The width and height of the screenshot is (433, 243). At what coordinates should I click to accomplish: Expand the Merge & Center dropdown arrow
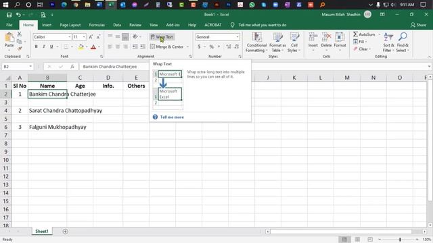187,47
